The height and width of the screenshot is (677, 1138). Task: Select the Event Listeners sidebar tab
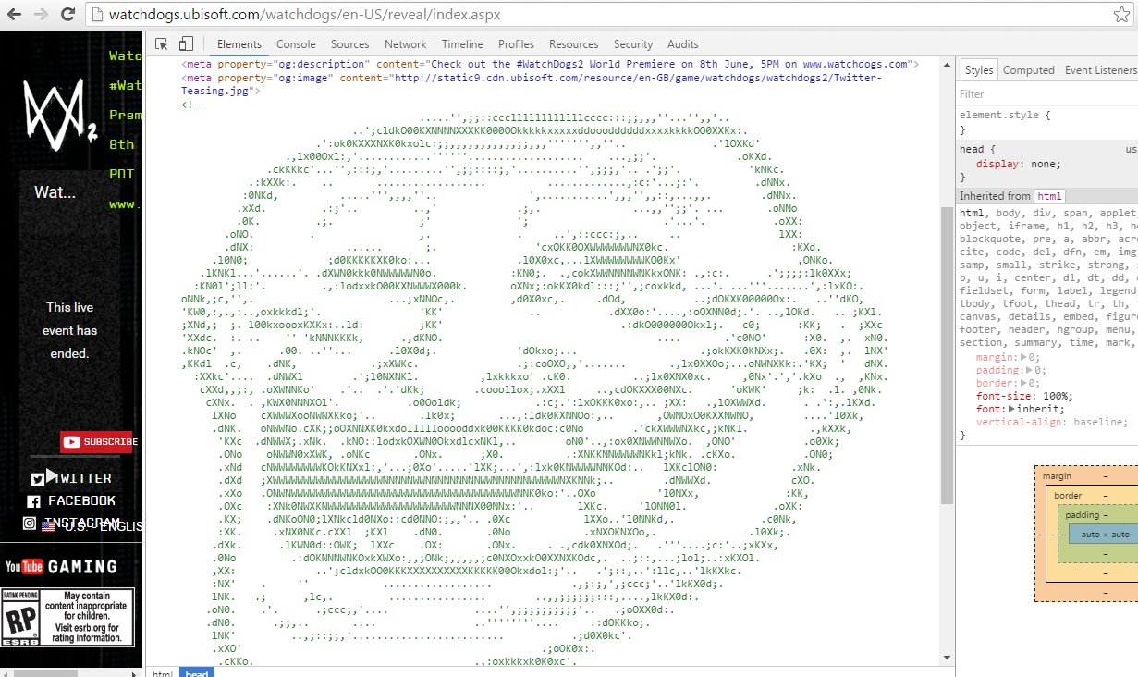(x=1100, y=70)
